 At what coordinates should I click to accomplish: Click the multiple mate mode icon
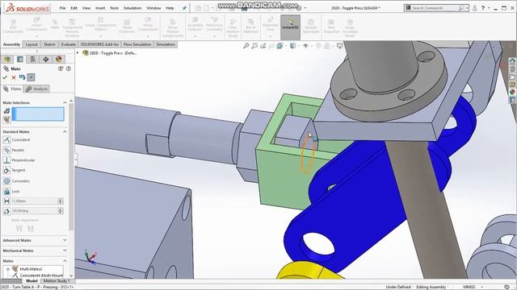click(6, 120)
